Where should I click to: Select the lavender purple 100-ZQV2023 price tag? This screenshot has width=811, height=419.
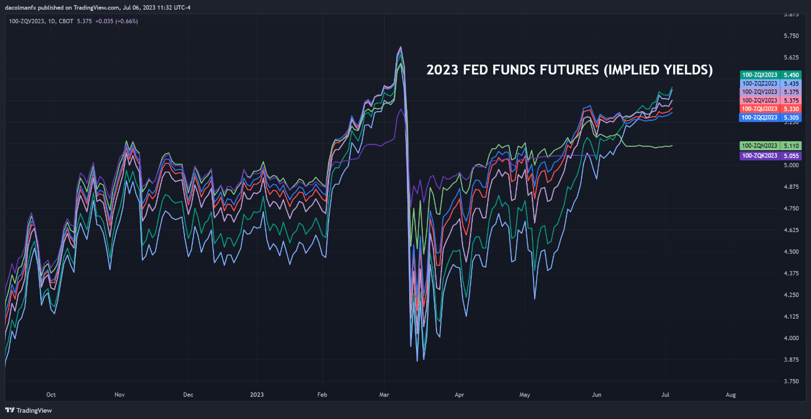pos(771,92)
